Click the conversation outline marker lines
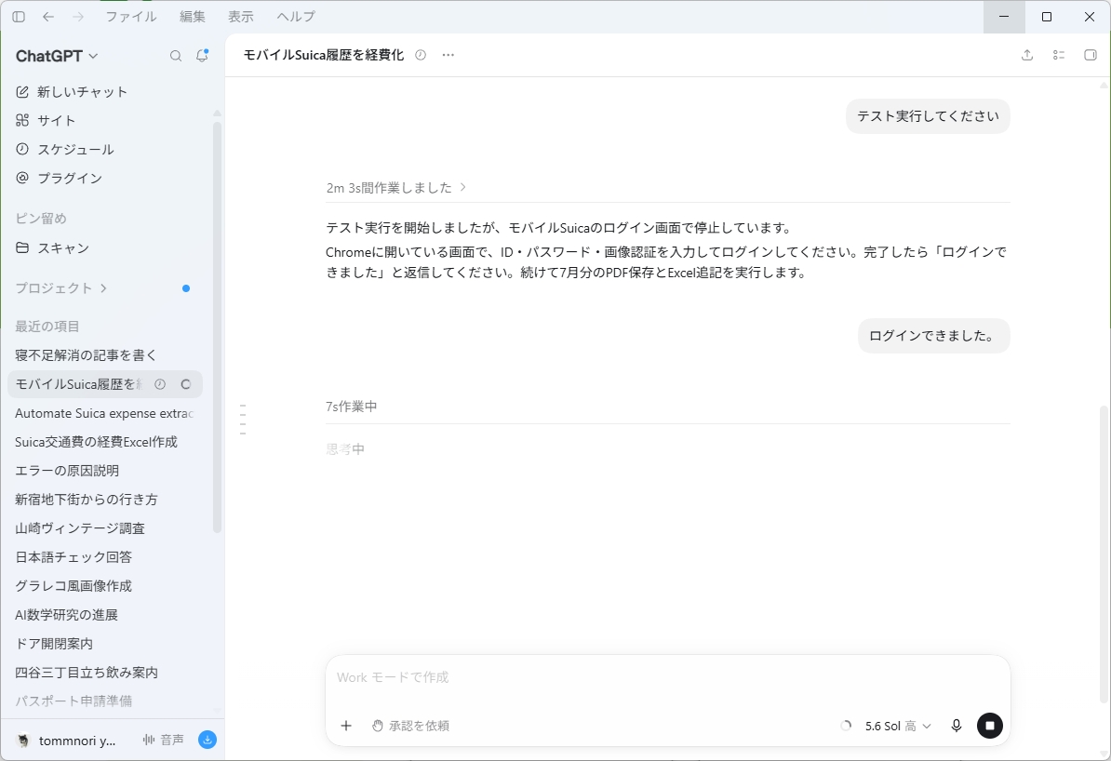1111x761 pixels. (x=243, y=419)
